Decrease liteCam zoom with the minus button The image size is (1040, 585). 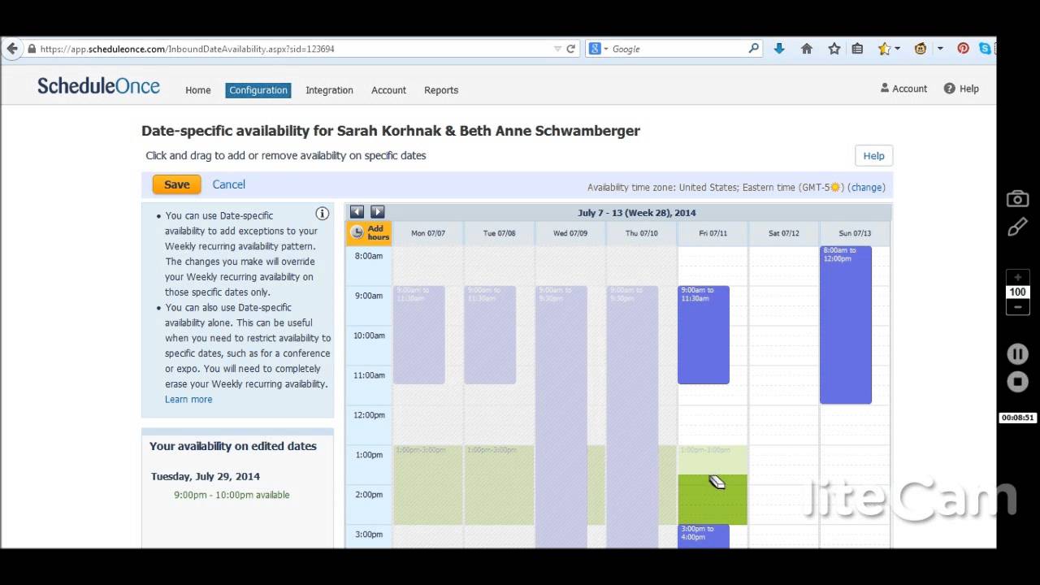[x=1017, y=307]
